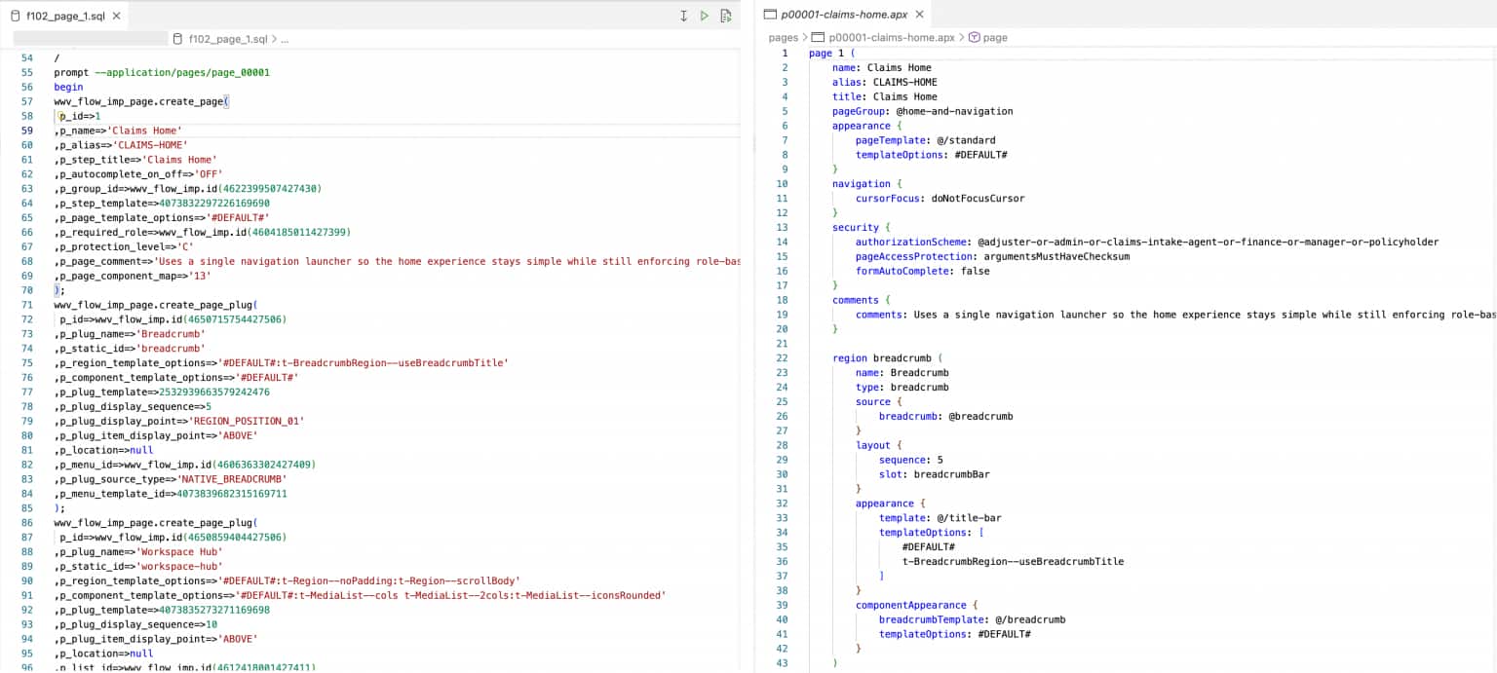Click the ,p_step_title=>'Claims Home' line
Image resolution: width=1497 pixels, height=673 pixels.
pyautogui.click(x=135, y=160)
